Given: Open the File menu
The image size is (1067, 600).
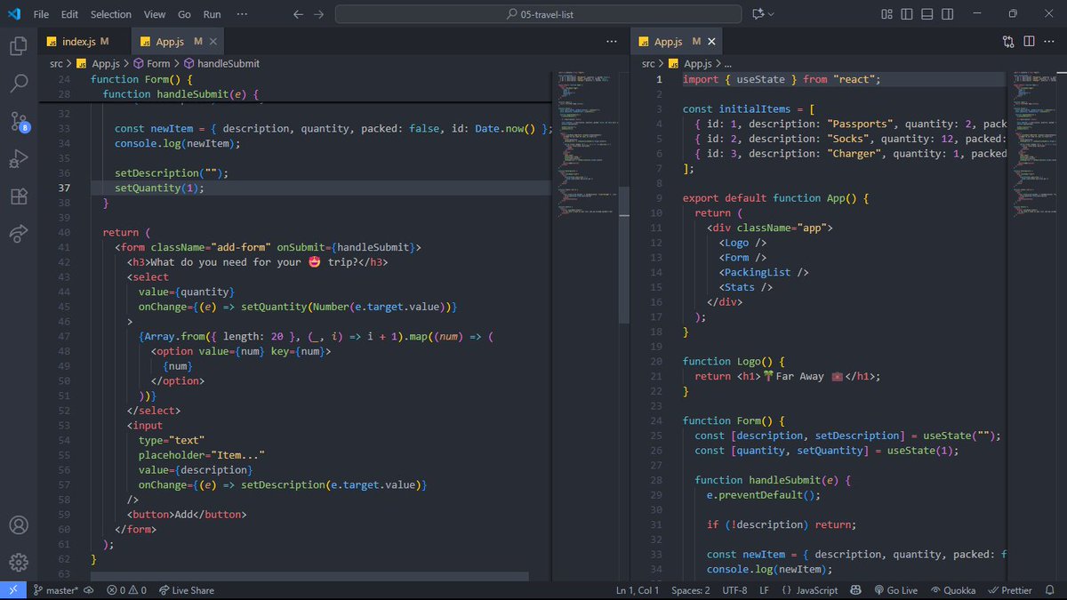Looking at the screenshot, I should coord(41,14).
